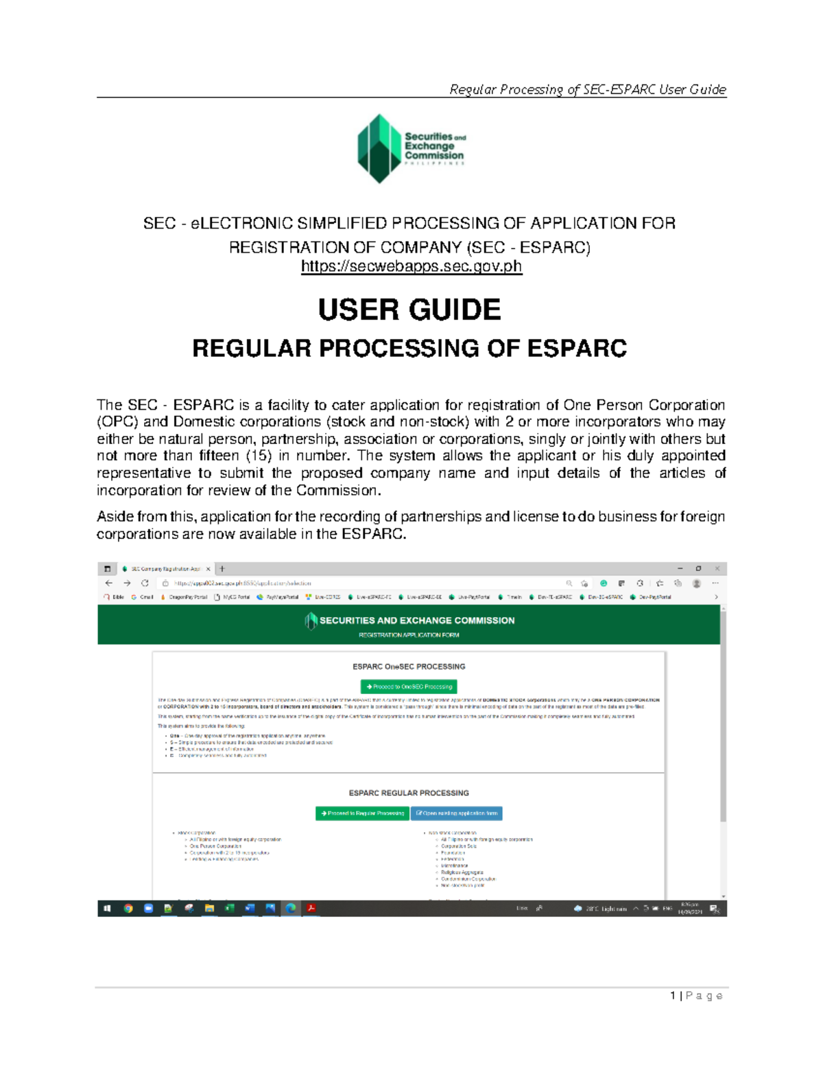Open Adobe Acrobat from the taskbar
The image size is (823, 1066).
pos(311,909)
